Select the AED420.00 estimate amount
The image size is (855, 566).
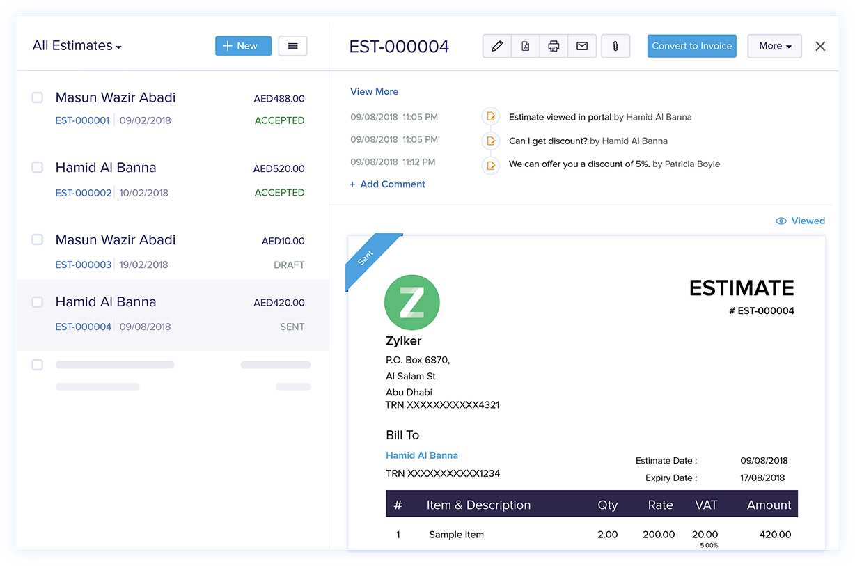click(279, 303)
